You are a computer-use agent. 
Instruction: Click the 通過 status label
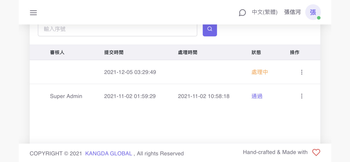click(257, 96)
